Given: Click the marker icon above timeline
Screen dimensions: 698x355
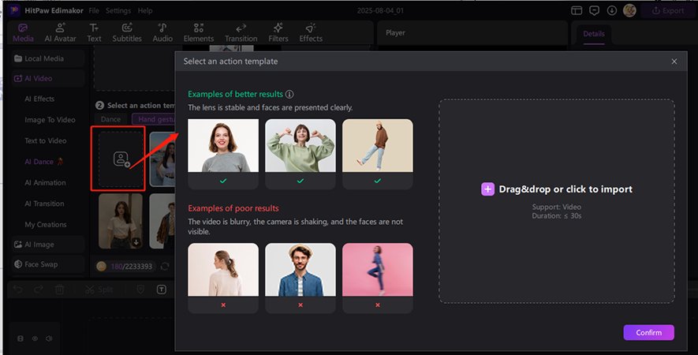Looking at the screenshot, I should (x=140, y=290).
